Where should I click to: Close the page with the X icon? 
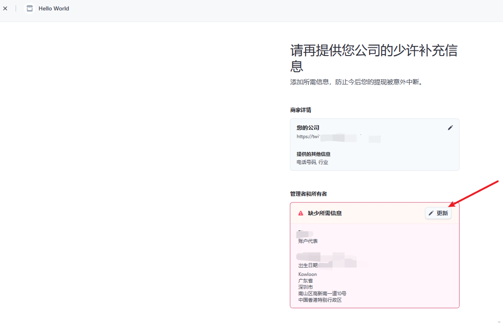click(x=5, y=8)
